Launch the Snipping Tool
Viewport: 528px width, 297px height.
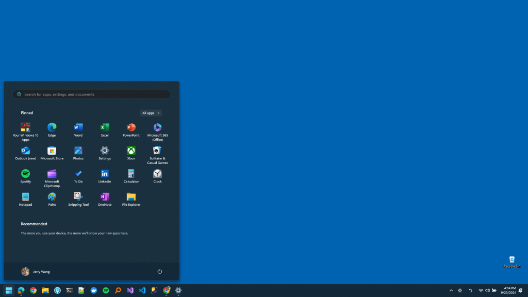[78, 199]
